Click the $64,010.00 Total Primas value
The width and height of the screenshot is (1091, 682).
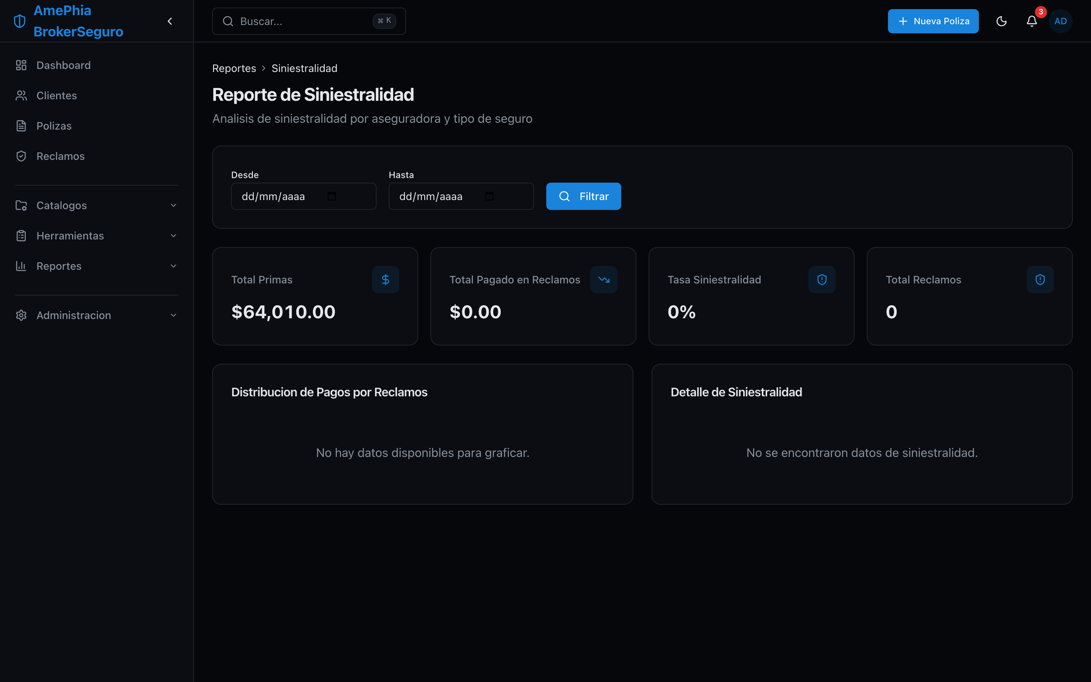coord(284,312)
